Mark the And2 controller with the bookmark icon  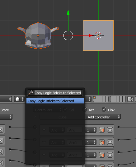102,155
